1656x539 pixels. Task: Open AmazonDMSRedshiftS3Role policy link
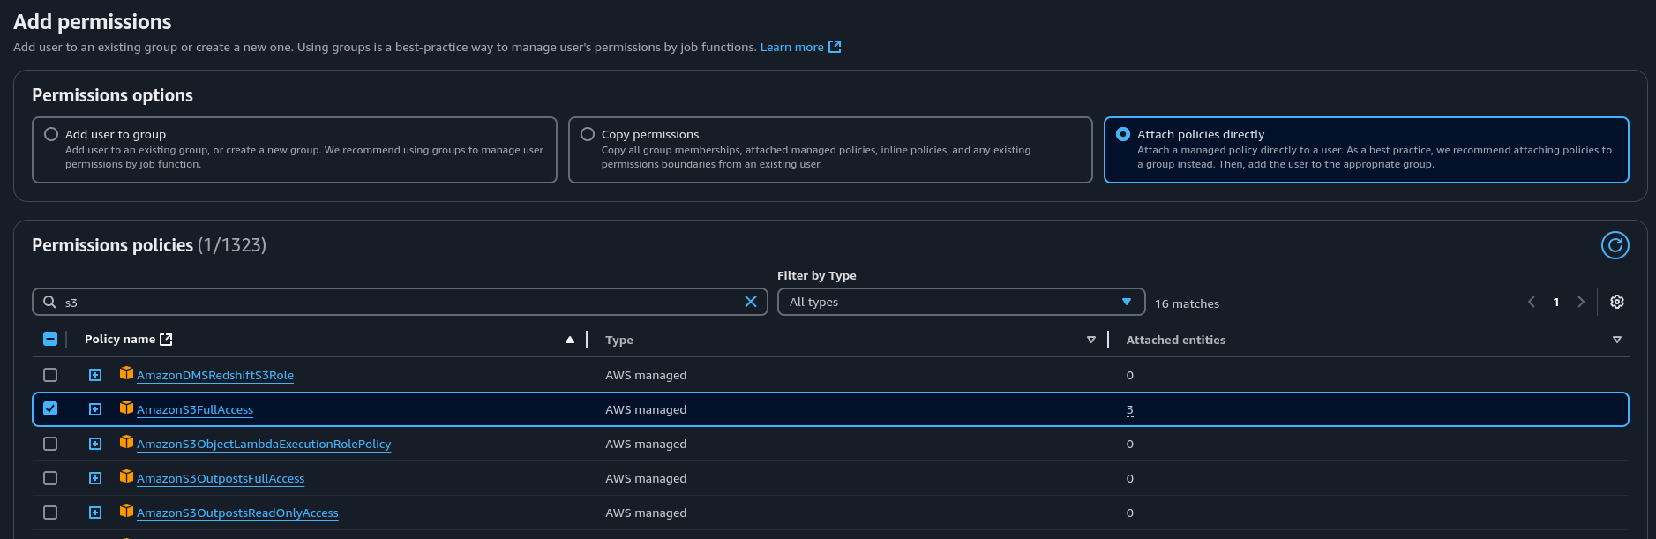(x=215, y=375)
